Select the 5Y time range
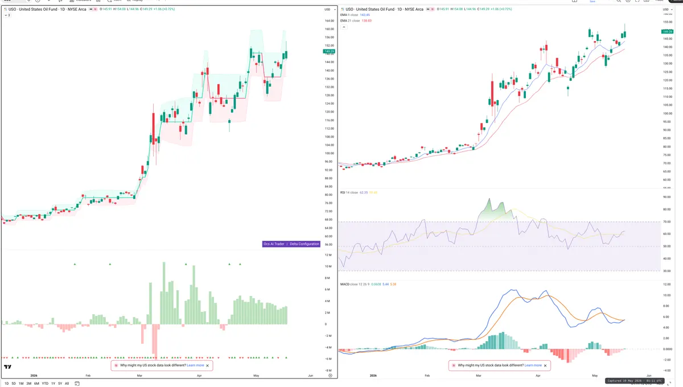683x387 pixels. [x=60, y=384]
